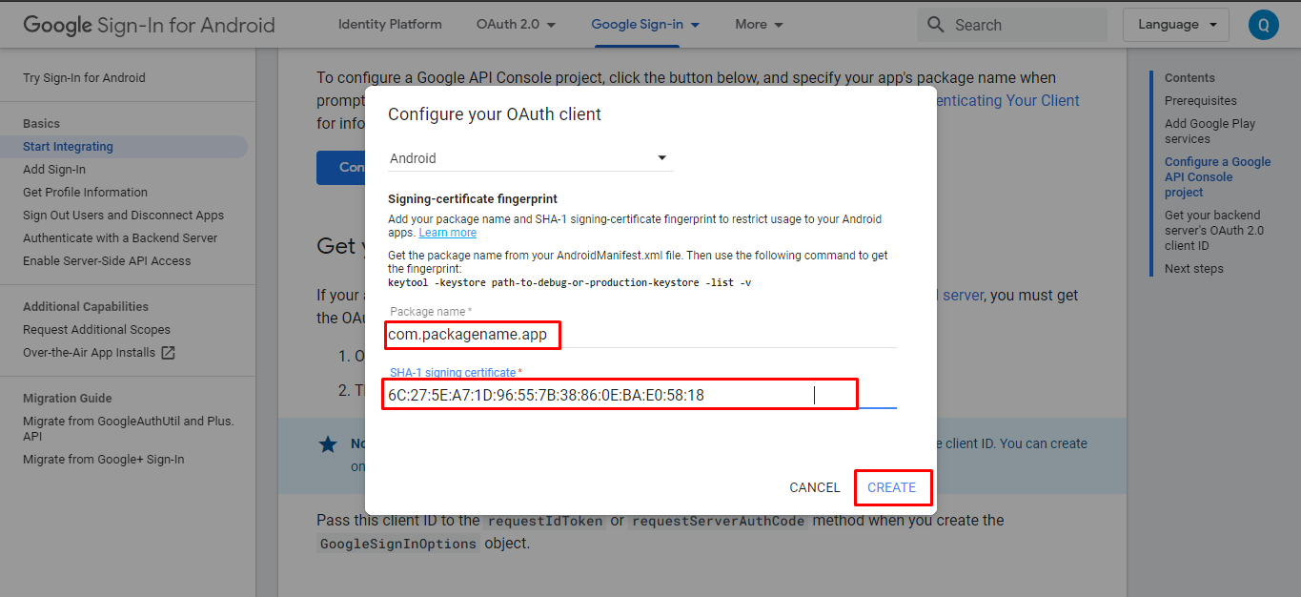This screenshot has height=597, width=1301.
Task: Go to the Identity Platform tab
Action: pyautogui.click(x=390, y=25)
